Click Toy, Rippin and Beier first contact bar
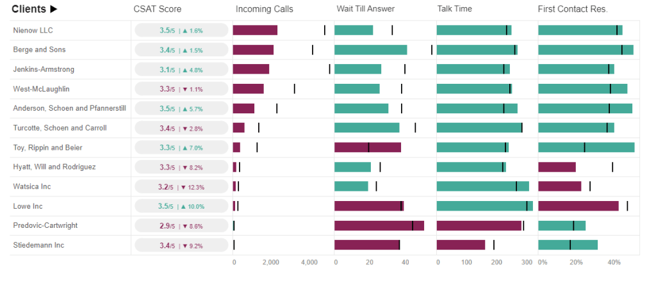Viewport: 656px width, 281px height. [x=586, y=148]
